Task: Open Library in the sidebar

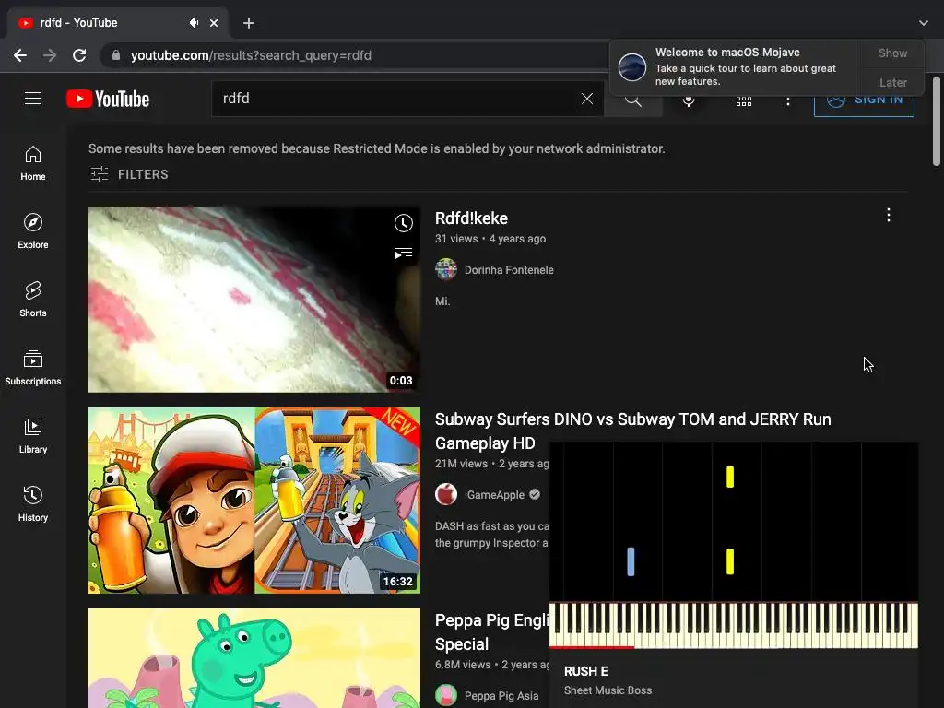Action: pos(33,435)
